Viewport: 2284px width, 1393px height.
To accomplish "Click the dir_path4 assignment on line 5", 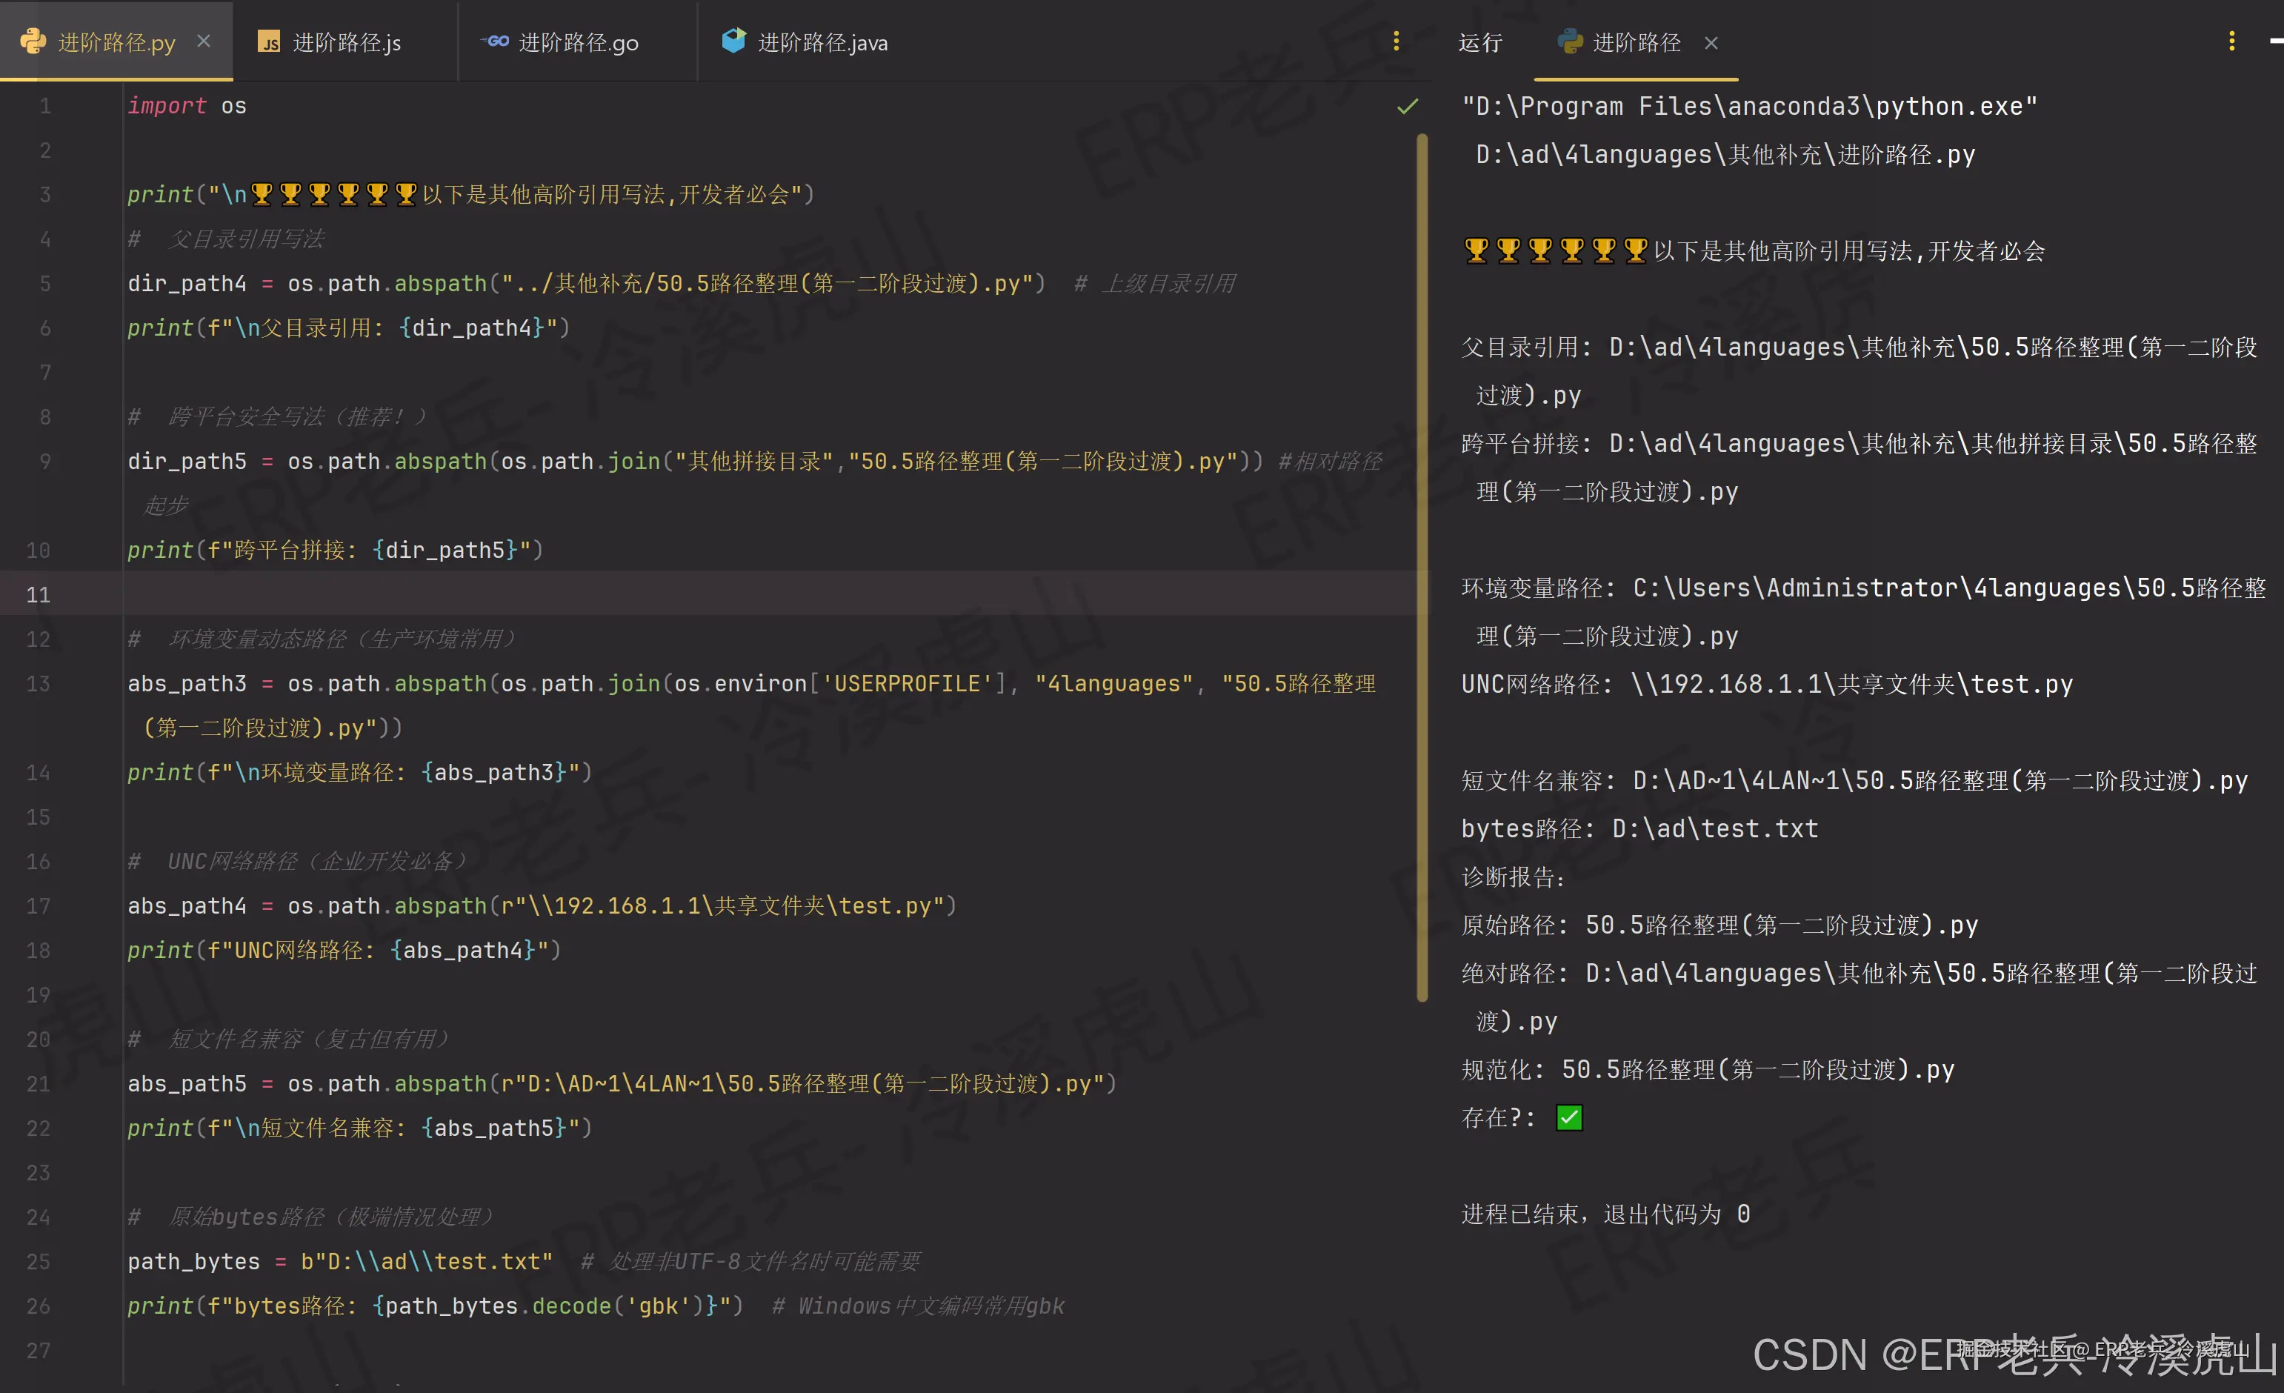I will coord(586,284).
